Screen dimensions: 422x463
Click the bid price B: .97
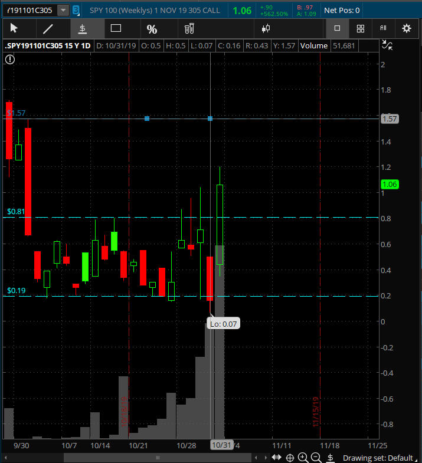[x=305, y=8]
